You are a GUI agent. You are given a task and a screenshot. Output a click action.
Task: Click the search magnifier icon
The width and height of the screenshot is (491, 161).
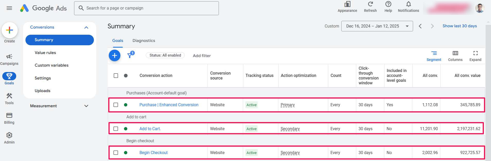(x=81, y=8)
